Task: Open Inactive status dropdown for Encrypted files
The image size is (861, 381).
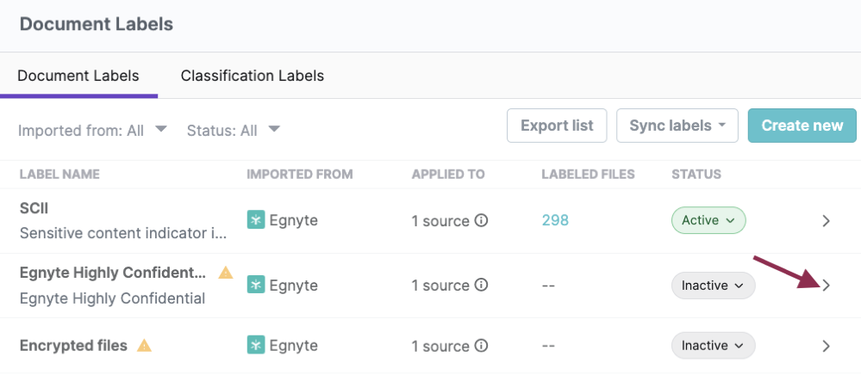Action: click(713, 346)
